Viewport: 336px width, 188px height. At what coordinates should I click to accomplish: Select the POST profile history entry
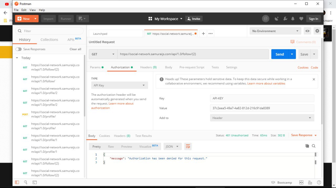(x=49, y=114)
